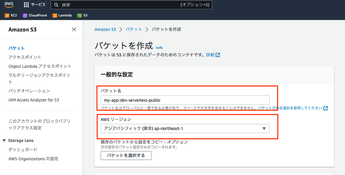This screenshot has height=175, width=345.
Task: Select バケット in the sidebar
Action: coord(16,48)
